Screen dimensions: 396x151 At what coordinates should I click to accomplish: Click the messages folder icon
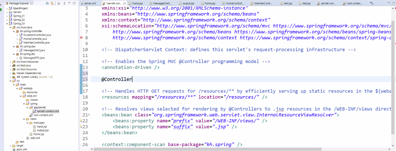click(x=31, y=123)
